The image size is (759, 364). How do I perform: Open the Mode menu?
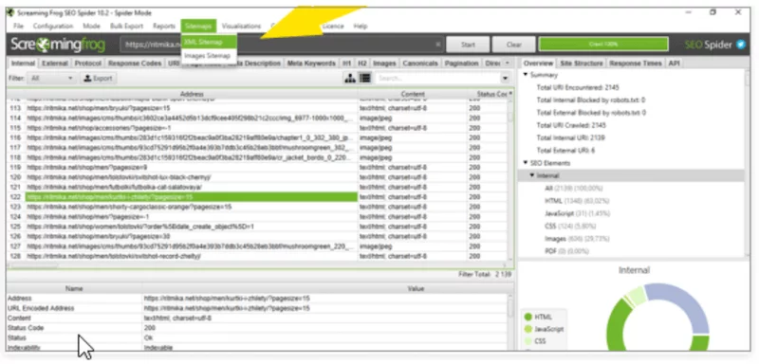point(91,27)
